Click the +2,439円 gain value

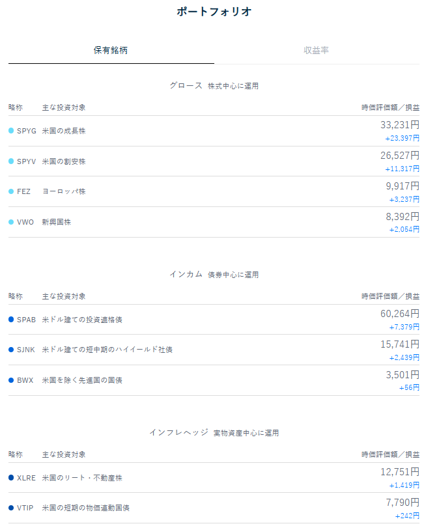405,358
